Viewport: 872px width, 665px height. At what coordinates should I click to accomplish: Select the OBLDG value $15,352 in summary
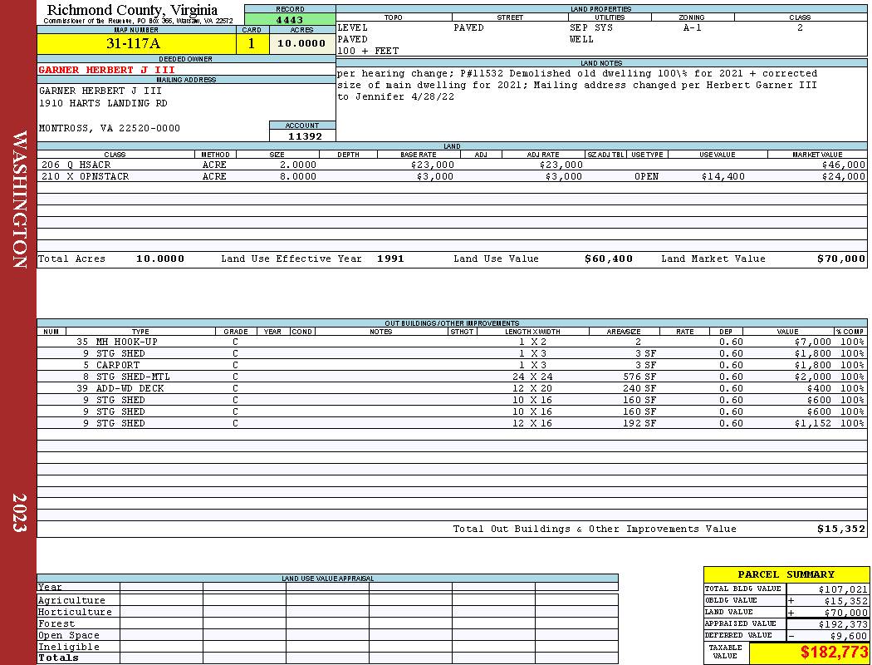click(845, 601)
